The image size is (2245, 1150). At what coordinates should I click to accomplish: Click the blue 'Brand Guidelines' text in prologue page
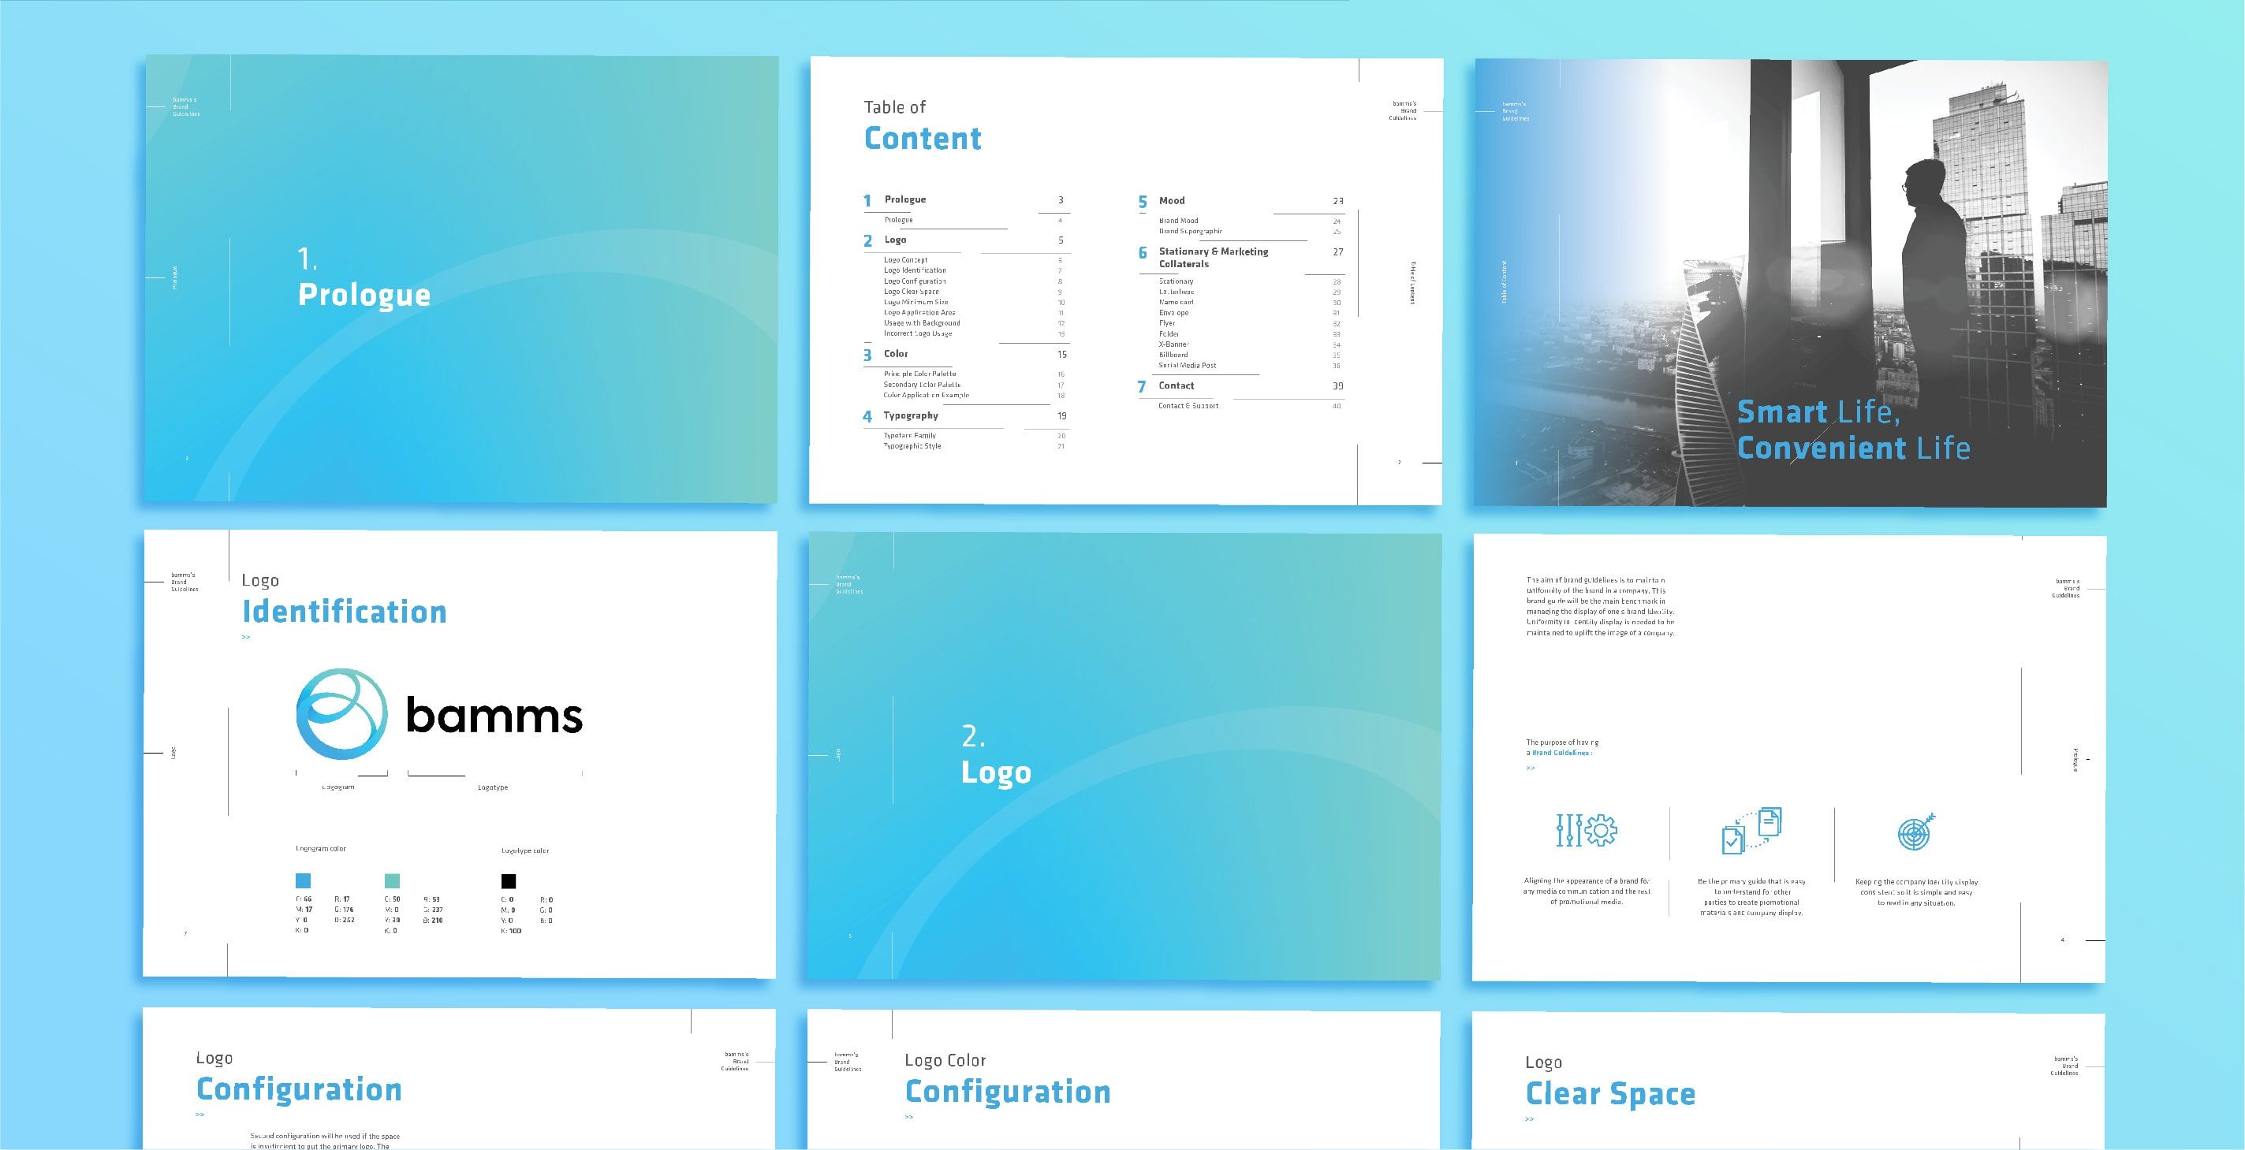tap(1562, 753)
